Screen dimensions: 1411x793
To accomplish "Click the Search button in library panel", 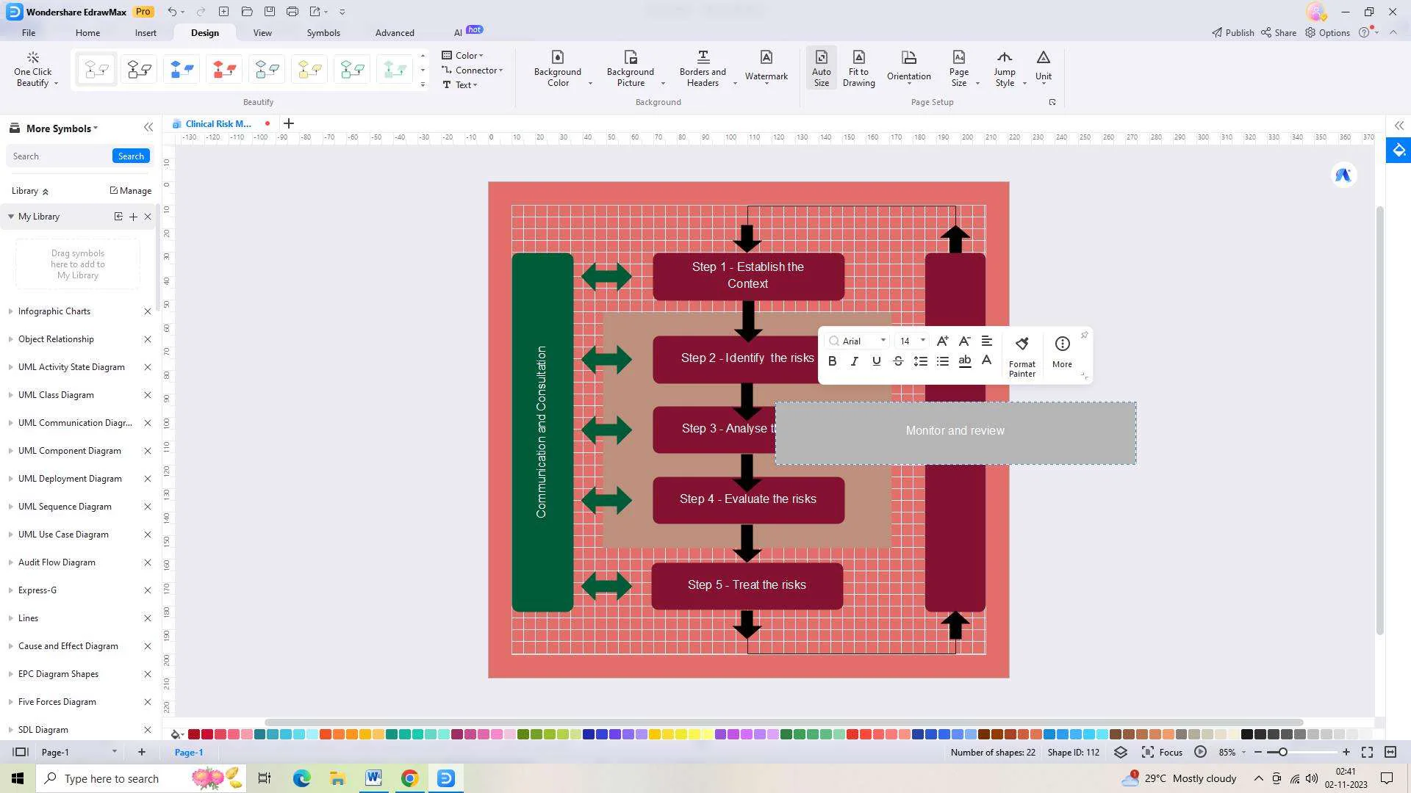I will (x=131, y=156).
